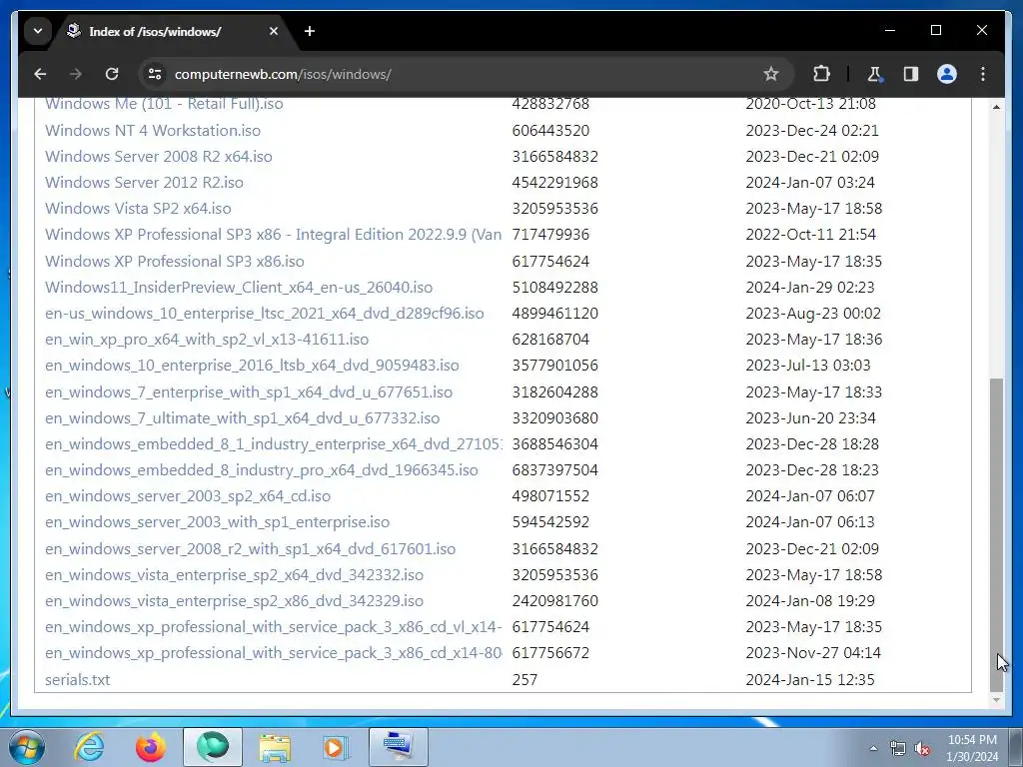Open en_windows_server_2008_r2_with_sp1 iso link
Screen dimensions: 1023x767
point(251,549)
